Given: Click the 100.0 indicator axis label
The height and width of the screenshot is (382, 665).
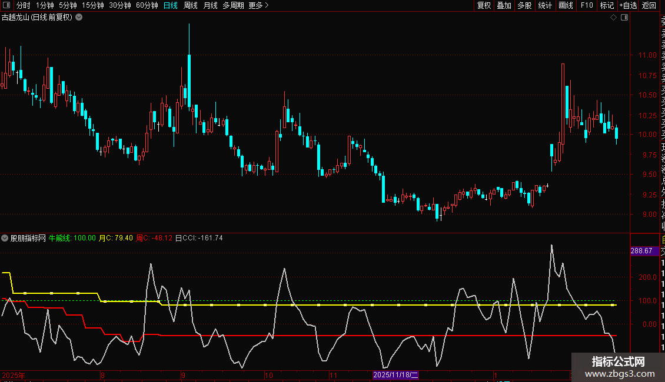Looking at the screenshot, I should click(x=648, y=301).
